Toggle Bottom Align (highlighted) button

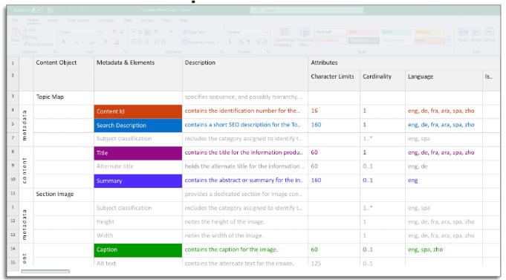[147, 32]
